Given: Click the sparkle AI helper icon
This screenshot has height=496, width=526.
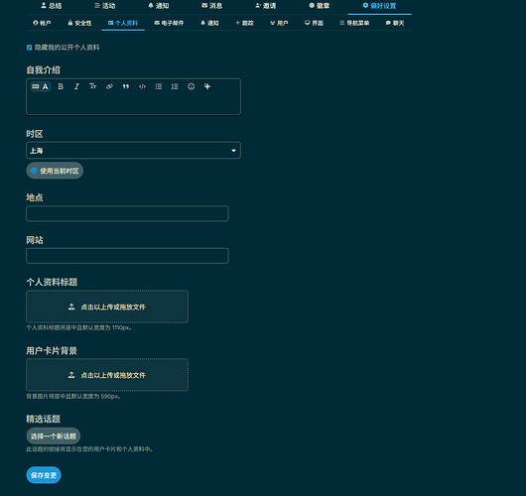Looking at the screenshot, I should pyautogui.click(x=207, y=86).
